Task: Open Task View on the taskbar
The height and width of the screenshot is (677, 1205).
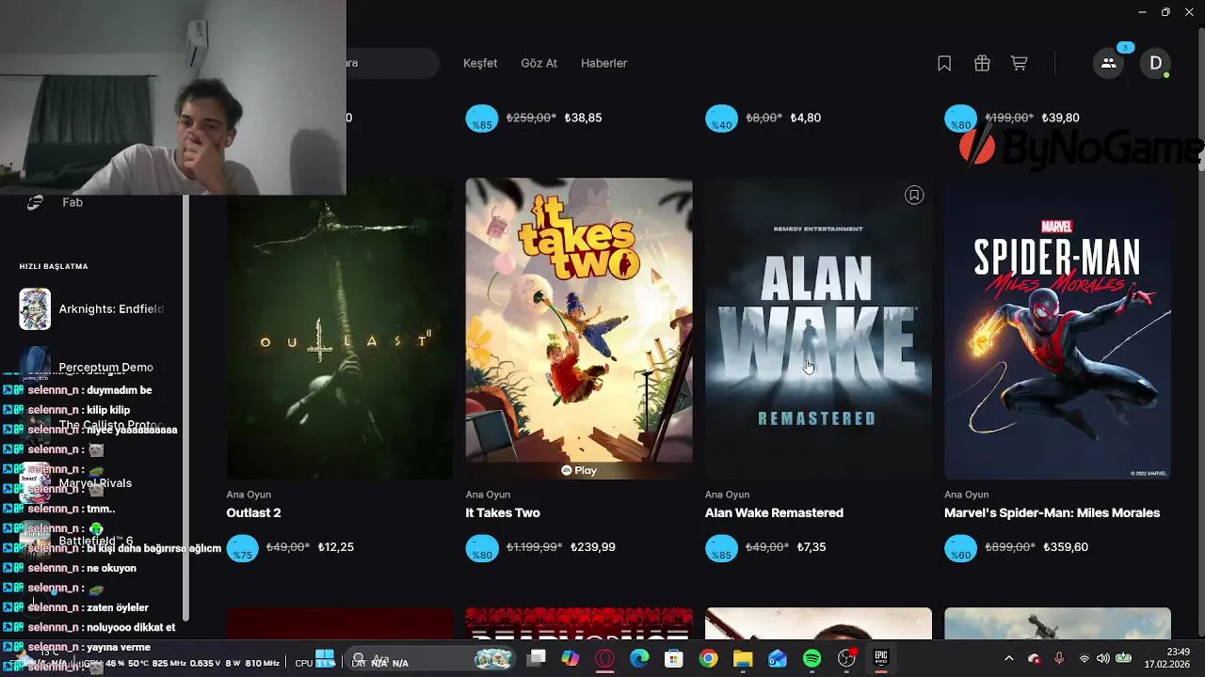Action: pos(537,659)
